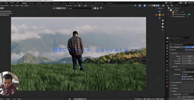Viewport: 194px width, 100px height.
Task: Toggle the Even Distribution checkbox
Action: point(182,79)
